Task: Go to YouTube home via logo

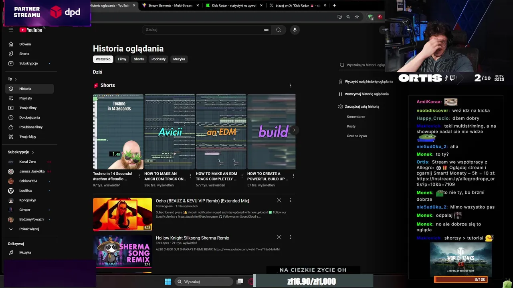Action: pyautogui.click(x=30, y=30)
